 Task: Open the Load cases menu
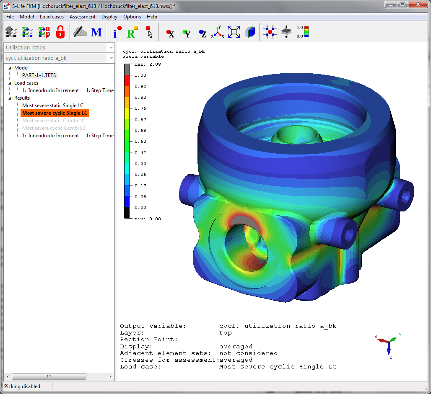pos(52,17)
